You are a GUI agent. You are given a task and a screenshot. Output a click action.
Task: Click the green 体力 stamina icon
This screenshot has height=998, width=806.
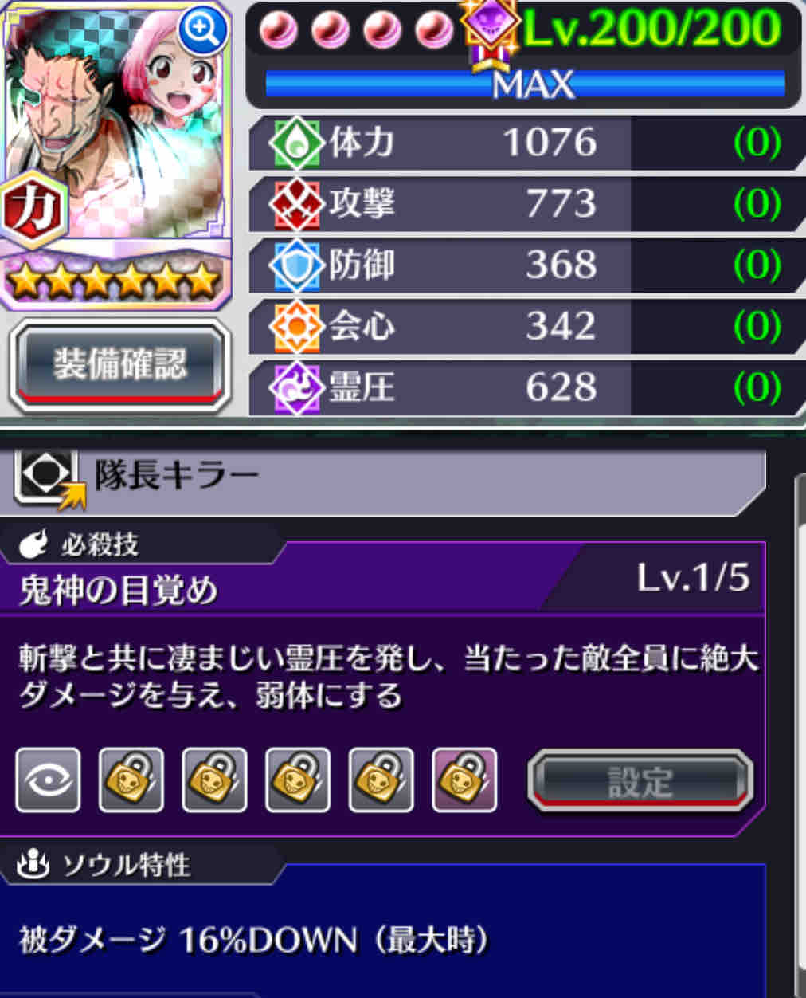coord(295,142)
